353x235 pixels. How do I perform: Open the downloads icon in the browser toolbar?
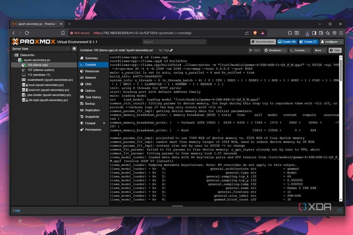pos(307,33)
